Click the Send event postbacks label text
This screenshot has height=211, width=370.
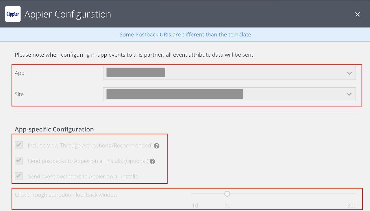83,177
